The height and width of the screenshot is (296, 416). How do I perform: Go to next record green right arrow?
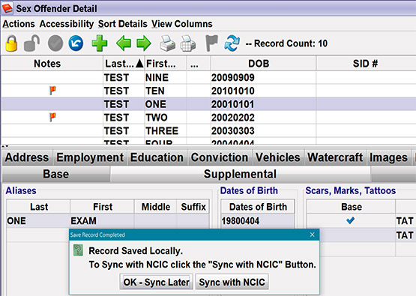coord(144,43)
